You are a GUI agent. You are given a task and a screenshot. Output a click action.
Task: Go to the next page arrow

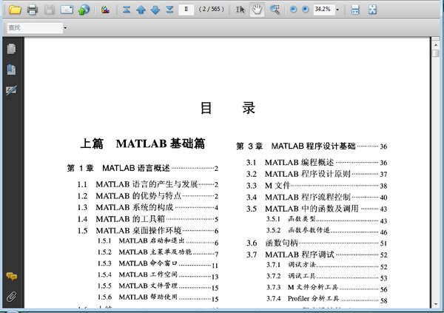155,10
